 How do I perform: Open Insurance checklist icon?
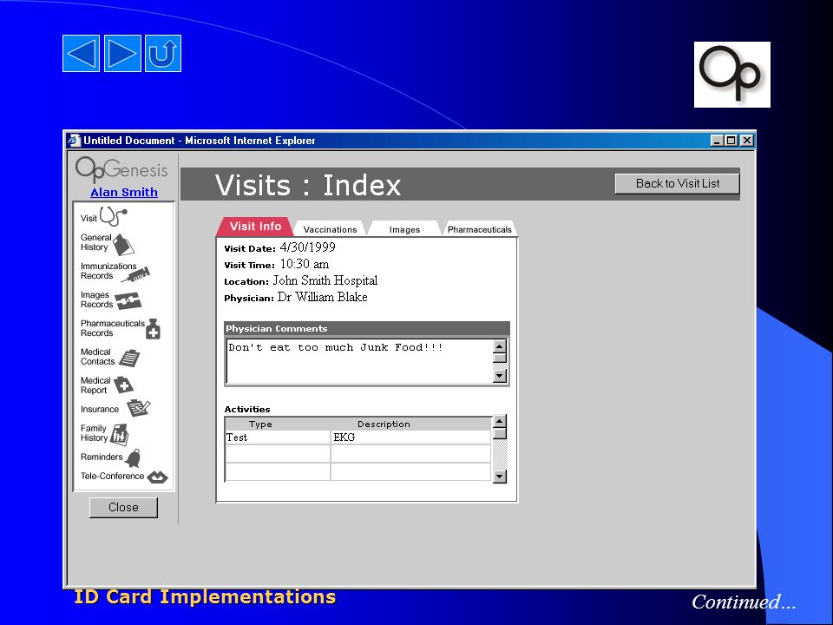[138, 408]
